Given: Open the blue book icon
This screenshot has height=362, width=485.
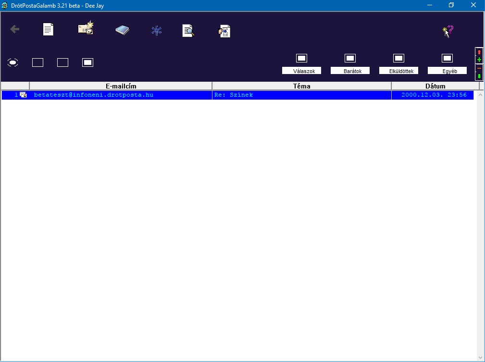Looking at the screenshot, I should 123,30.
